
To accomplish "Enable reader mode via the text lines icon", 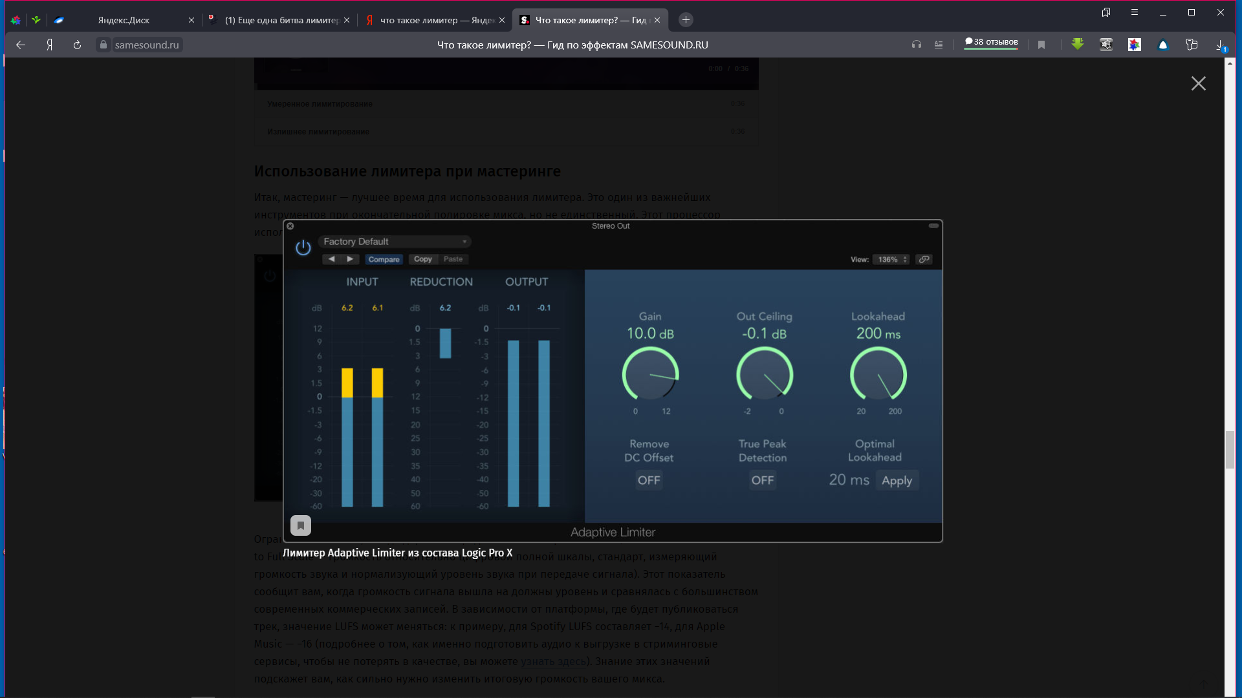I will [x=939, y=45].
